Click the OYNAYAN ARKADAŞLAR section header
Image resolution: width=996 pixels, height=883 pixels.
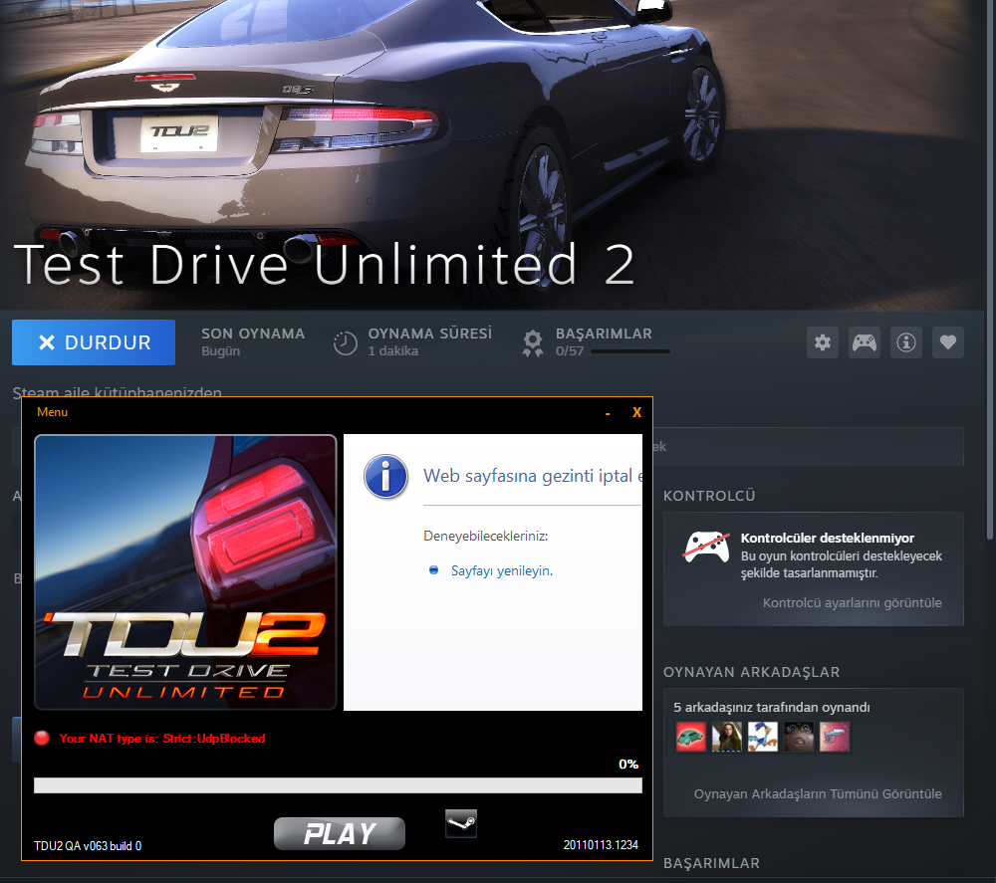751,672
